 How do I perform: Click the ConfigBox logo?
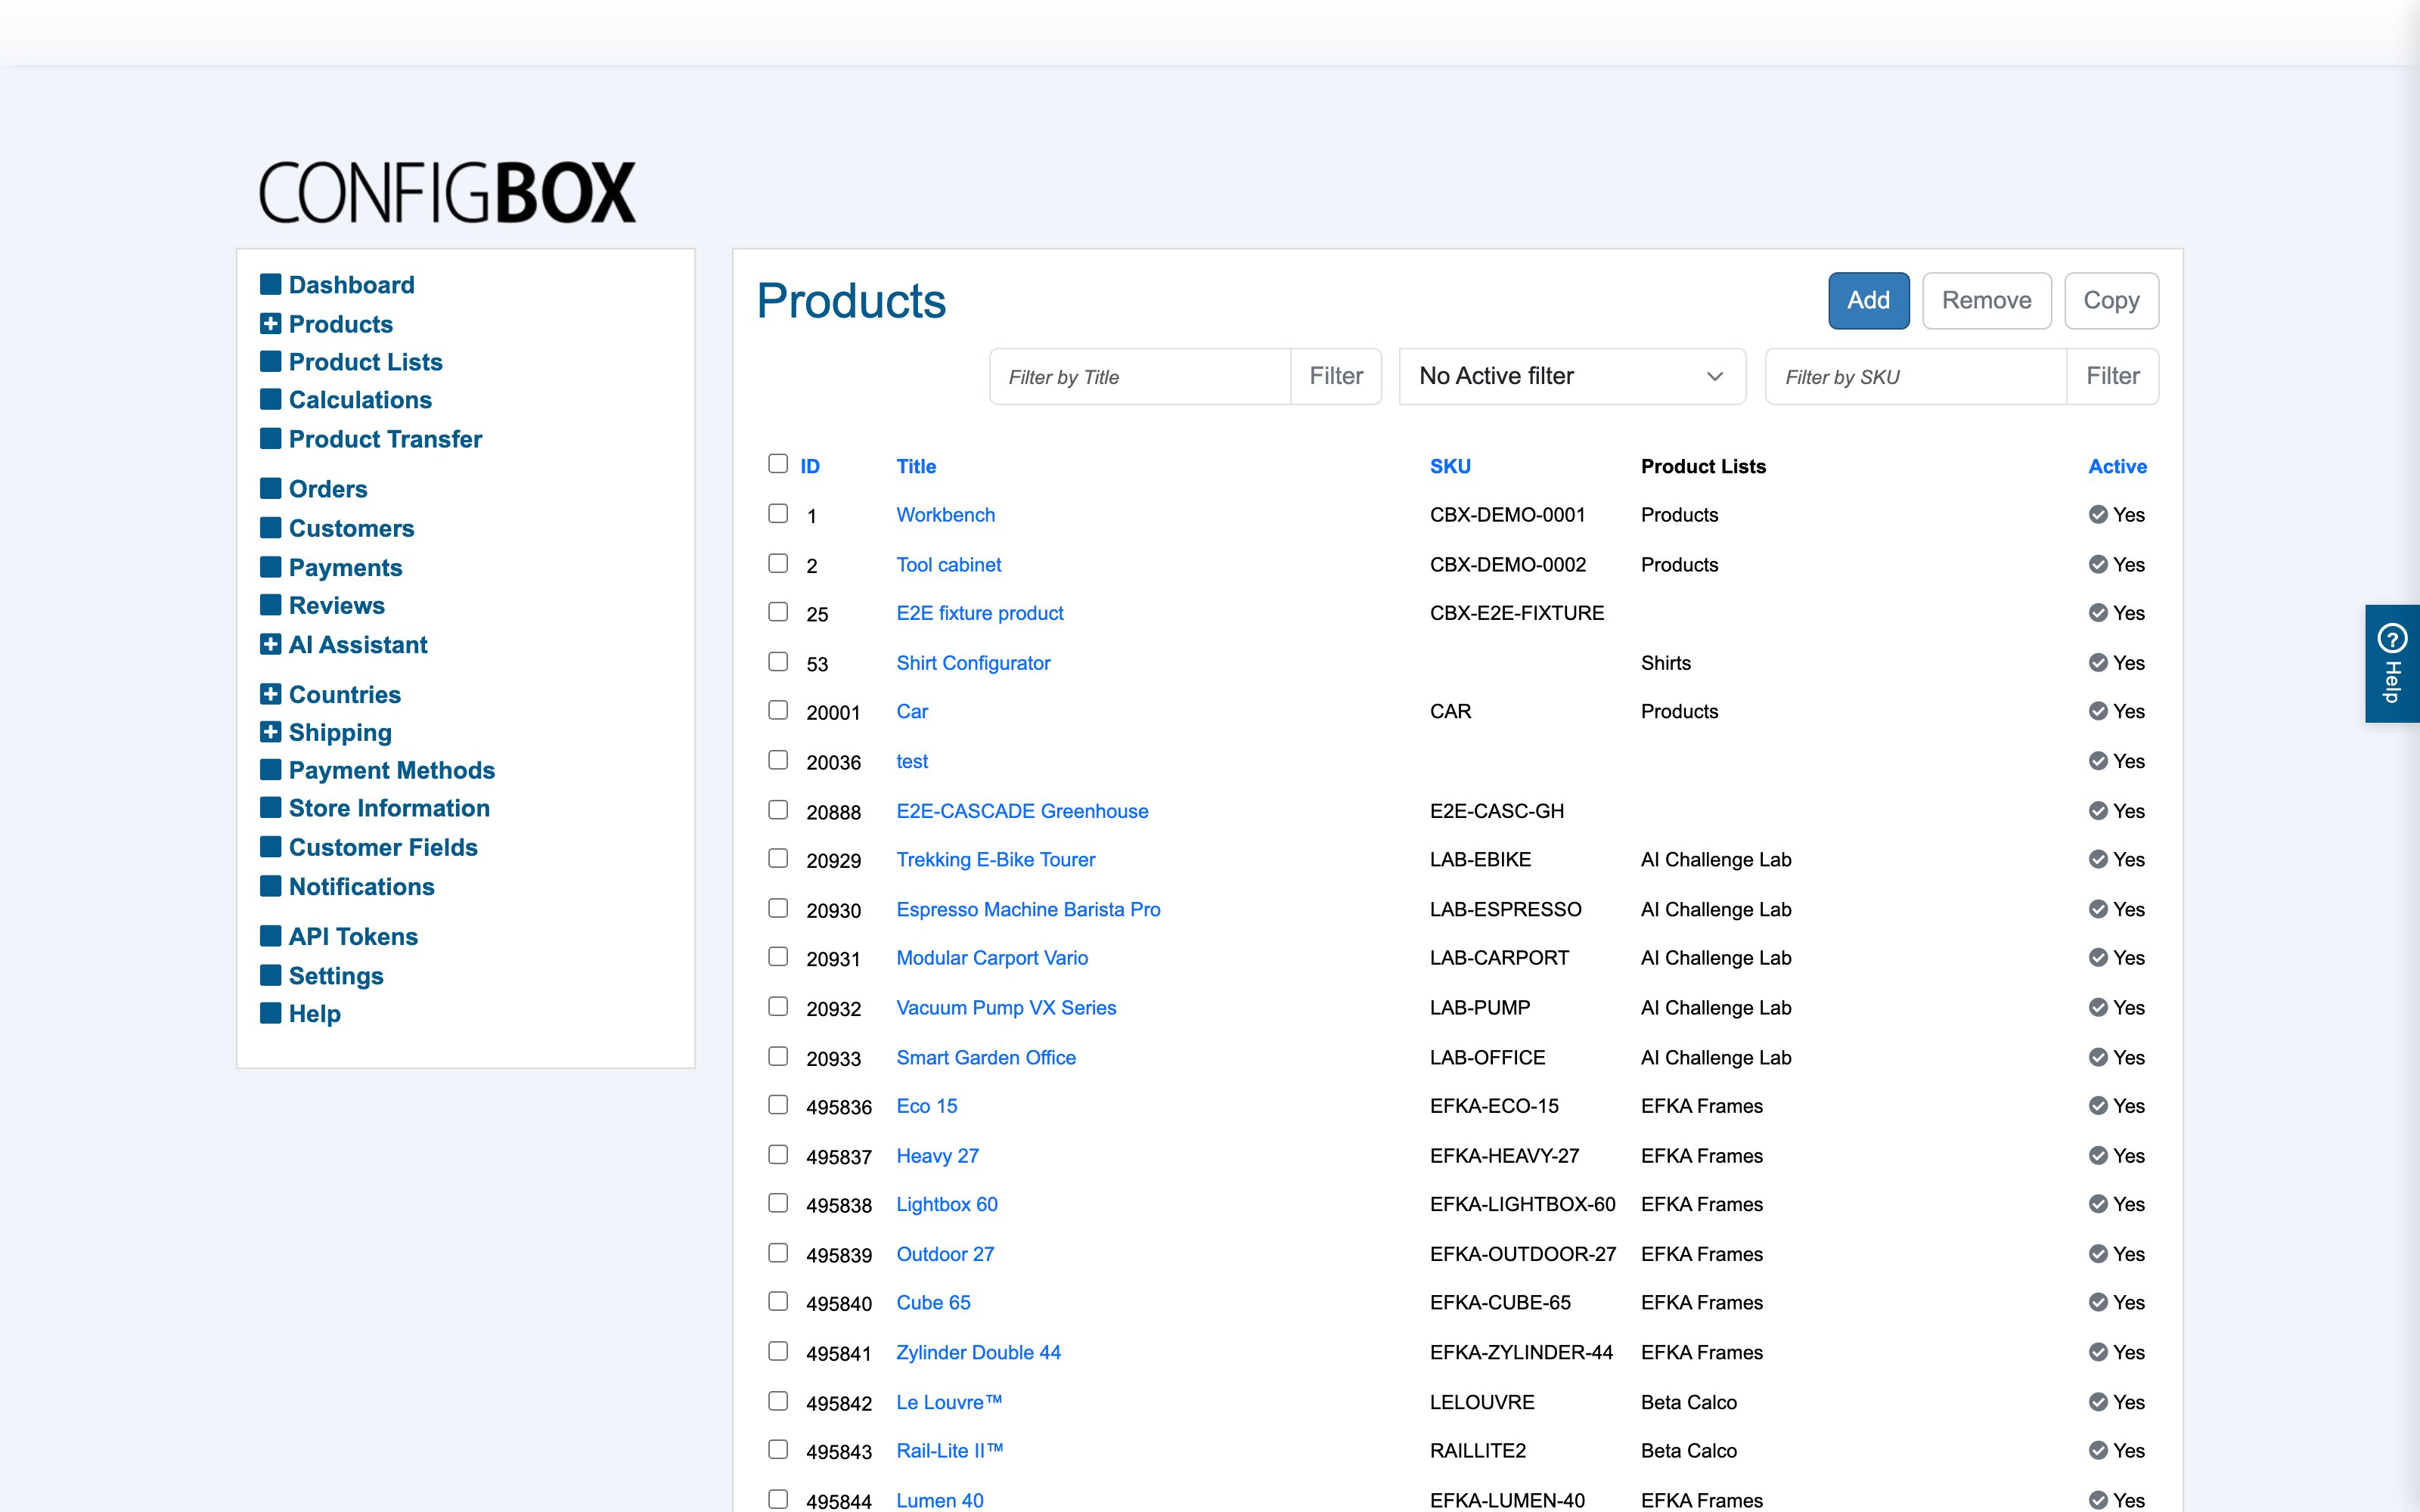point(447,192)
